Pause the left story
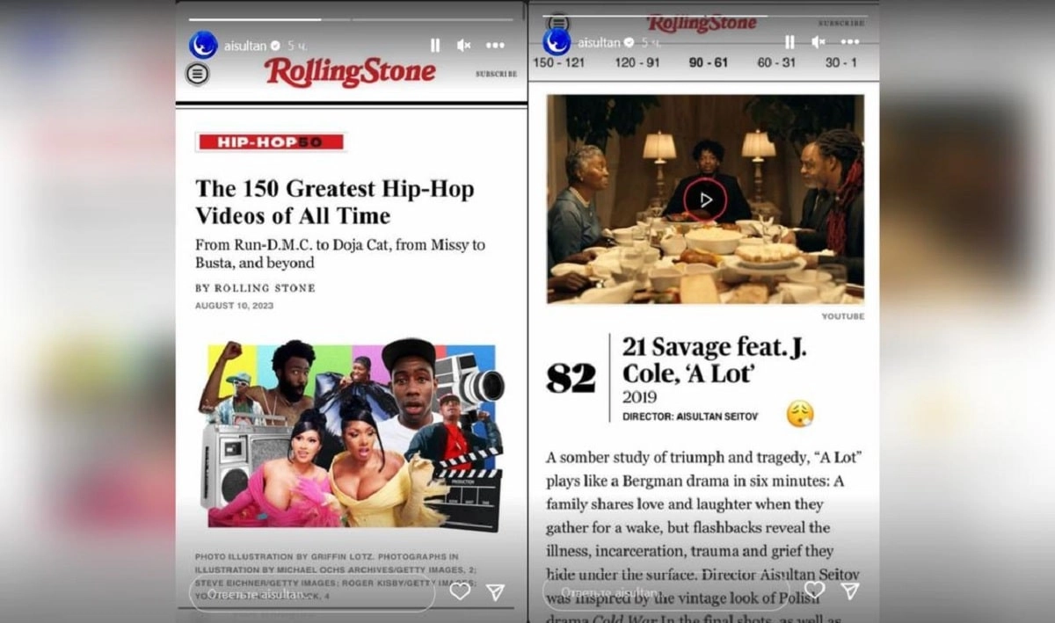The image size is (1055, 623). click(x=435, y=46)
